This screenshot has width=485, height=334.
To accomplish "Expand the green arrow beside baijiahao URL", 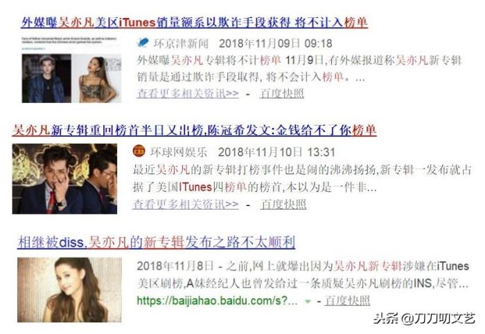I will [308, 301].
